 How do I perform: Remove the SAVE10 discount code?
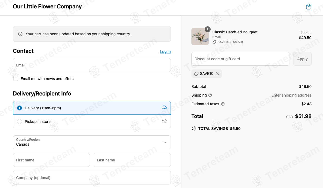(218, 74)
